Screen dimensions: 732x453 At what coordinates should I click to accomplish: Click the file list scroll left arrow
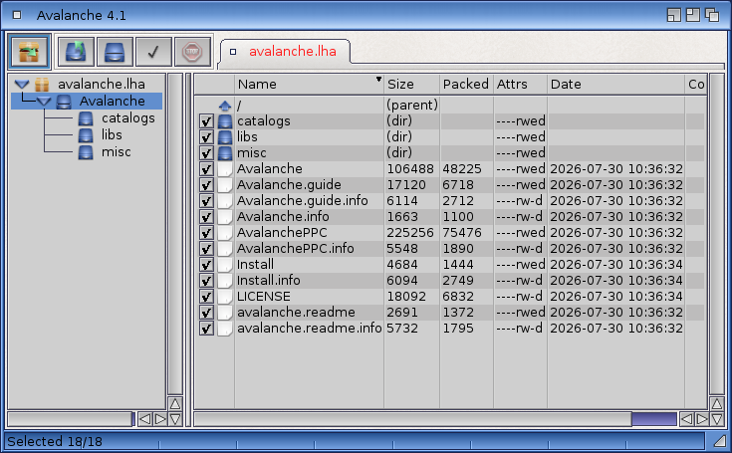tap(686, 419)
